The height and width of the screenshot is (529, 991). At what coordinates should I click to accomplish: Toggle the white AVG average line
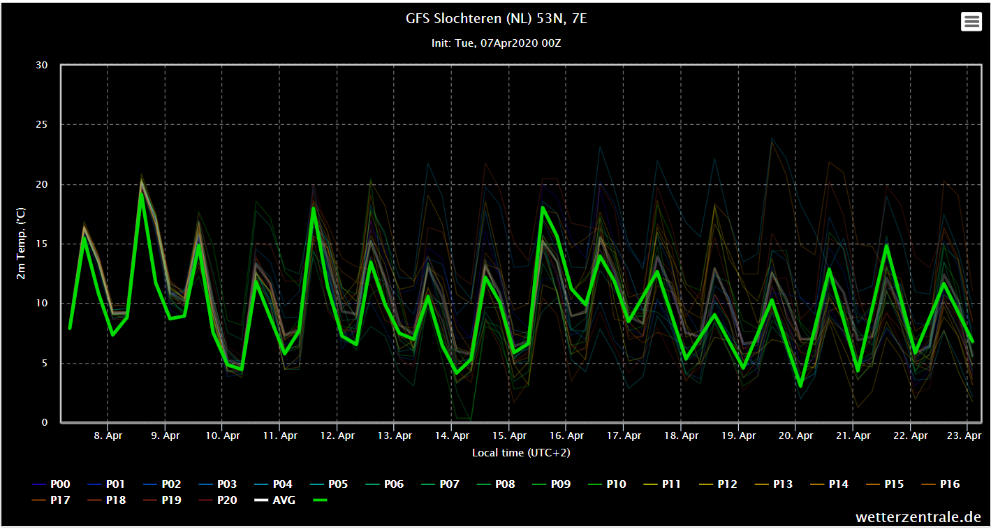point(274,500)
